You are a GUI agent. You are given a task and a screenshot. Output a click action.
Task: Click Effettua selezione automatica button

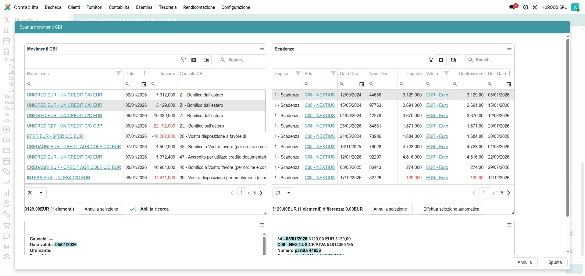pos(451,209)
